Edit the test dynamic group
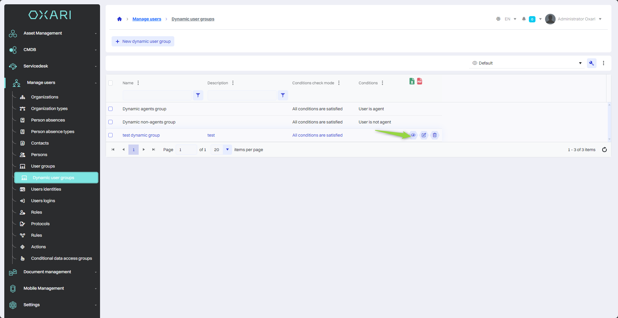Image resolution: width=618 pixels, height=318 pixels. point(424,135)
